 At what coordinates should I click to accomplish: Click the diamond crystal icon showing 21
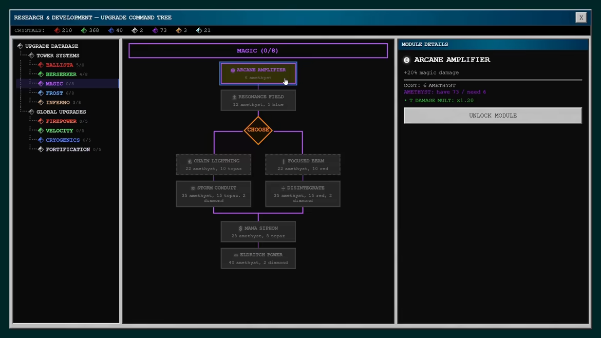199,30
